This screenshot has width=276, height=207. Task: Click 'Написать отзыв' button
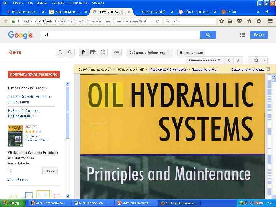(x=191, y=53)
